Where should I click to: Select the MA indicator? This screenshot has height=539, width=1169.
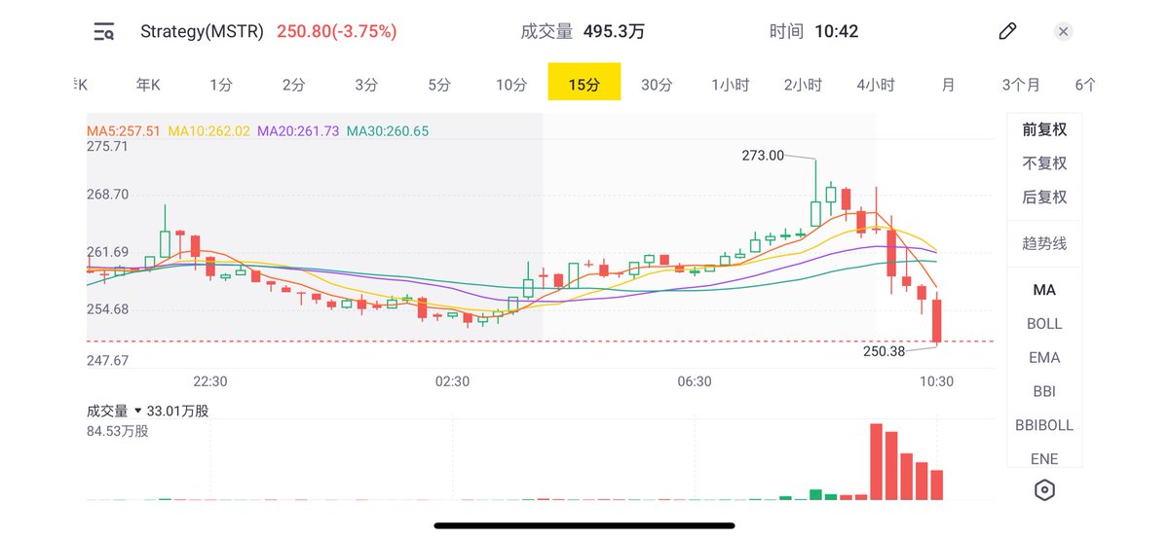[x=1044, y=290]
